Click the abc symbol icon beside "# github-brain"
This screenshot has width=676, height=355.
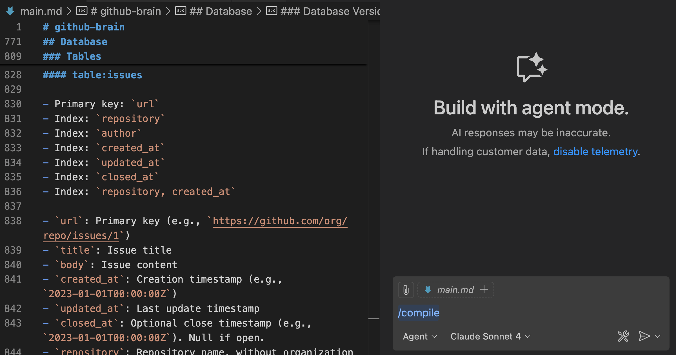pyautogui.click(x=82, y=11)
